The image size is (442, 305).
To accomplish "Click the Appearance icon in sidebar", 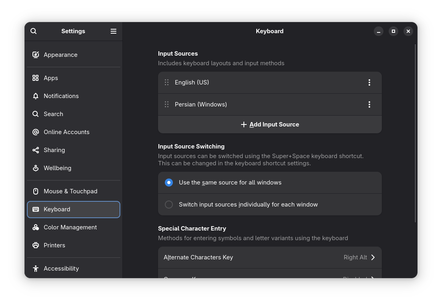I will click(x=36, y=55).
